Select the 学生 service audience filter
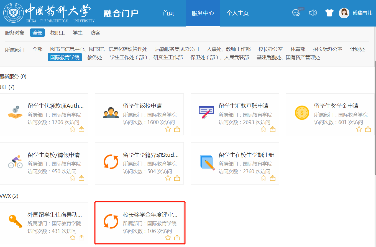The width and height of the screenshot is (376, 247). 78,33
